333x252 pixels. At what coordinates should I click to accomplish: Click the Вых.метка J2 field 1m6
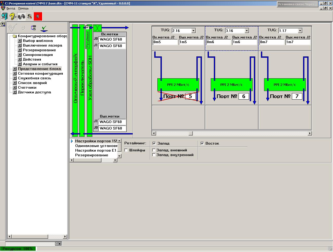245,42
